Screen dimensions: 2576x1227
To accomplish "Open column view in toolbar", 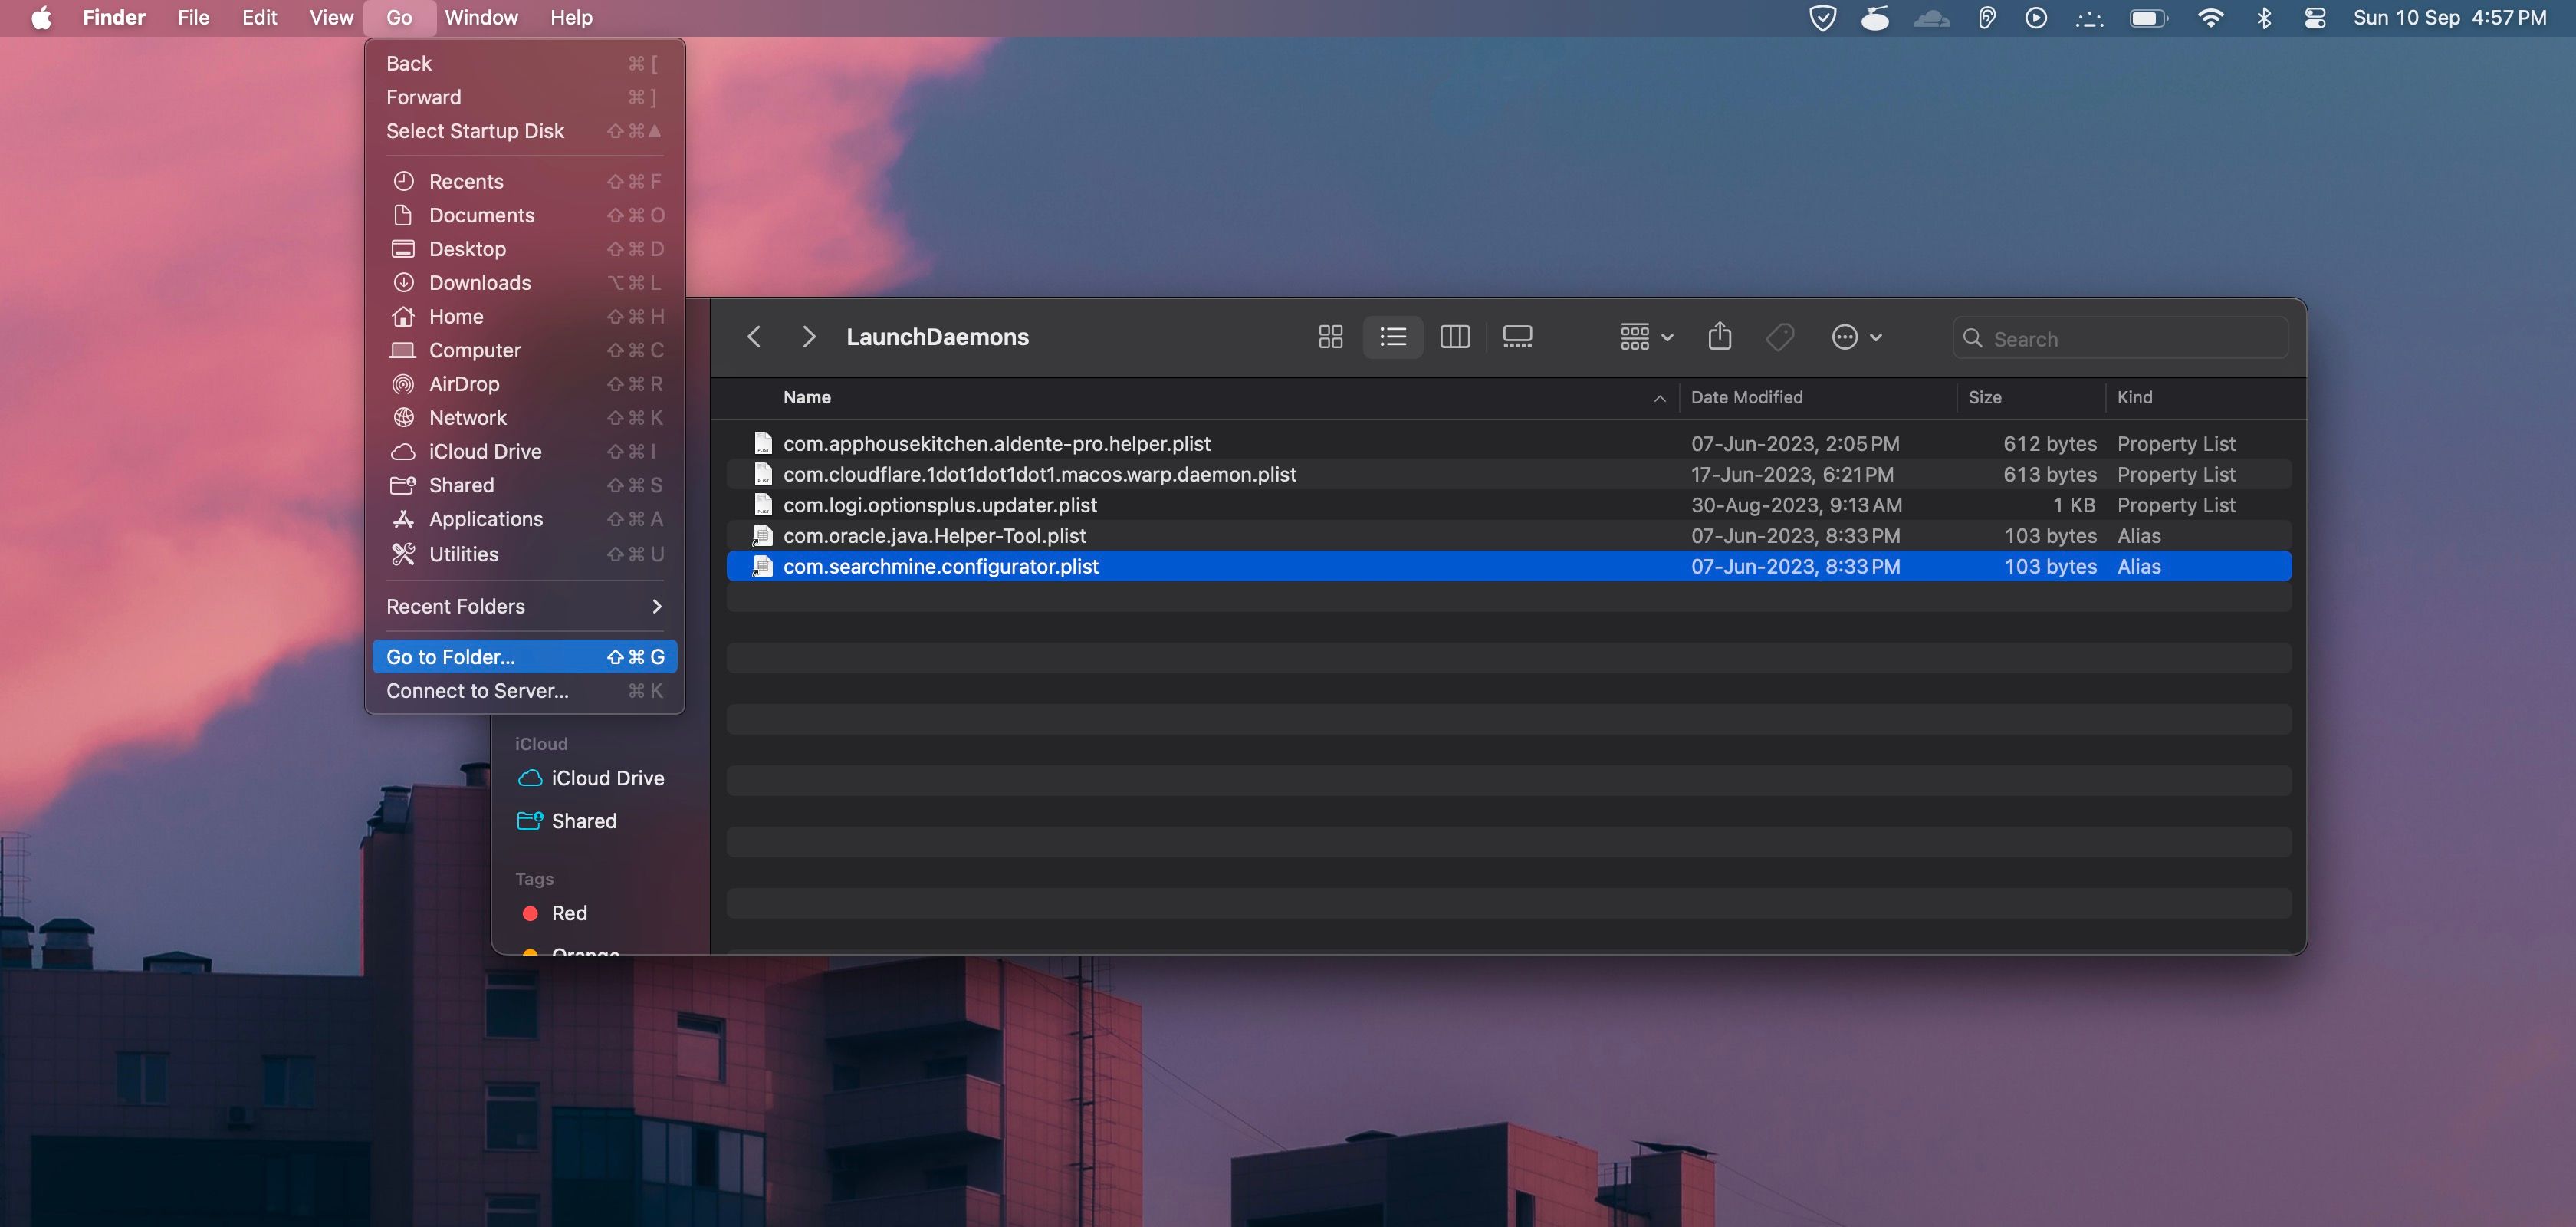I will point(1455,336).
